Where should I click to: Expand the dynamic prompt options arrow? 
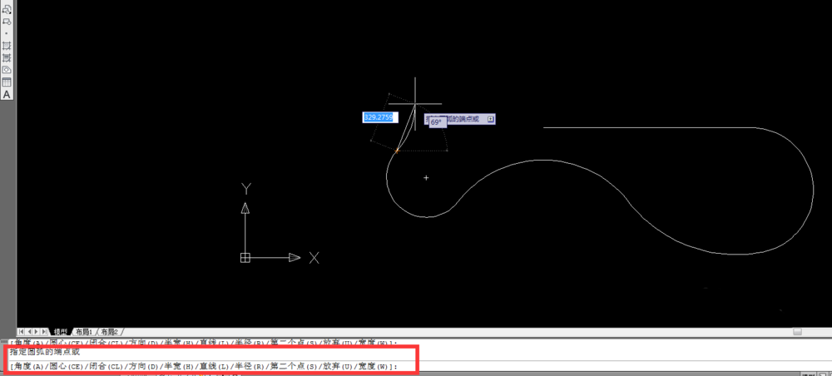(x=490, y=119)
